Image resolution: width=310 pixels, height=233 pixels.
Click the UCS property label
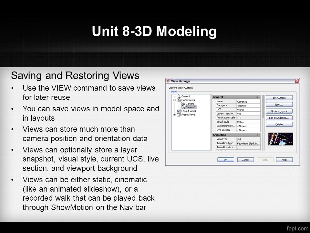point(219,109)
